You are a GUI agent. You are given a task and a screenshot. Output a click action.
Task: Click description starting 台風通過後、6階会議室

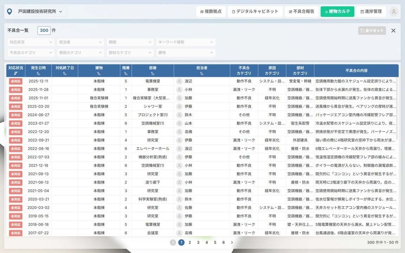(355, 233)
